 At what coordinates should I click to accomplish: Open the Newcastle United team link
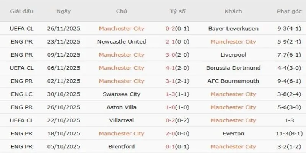[122, 41]
